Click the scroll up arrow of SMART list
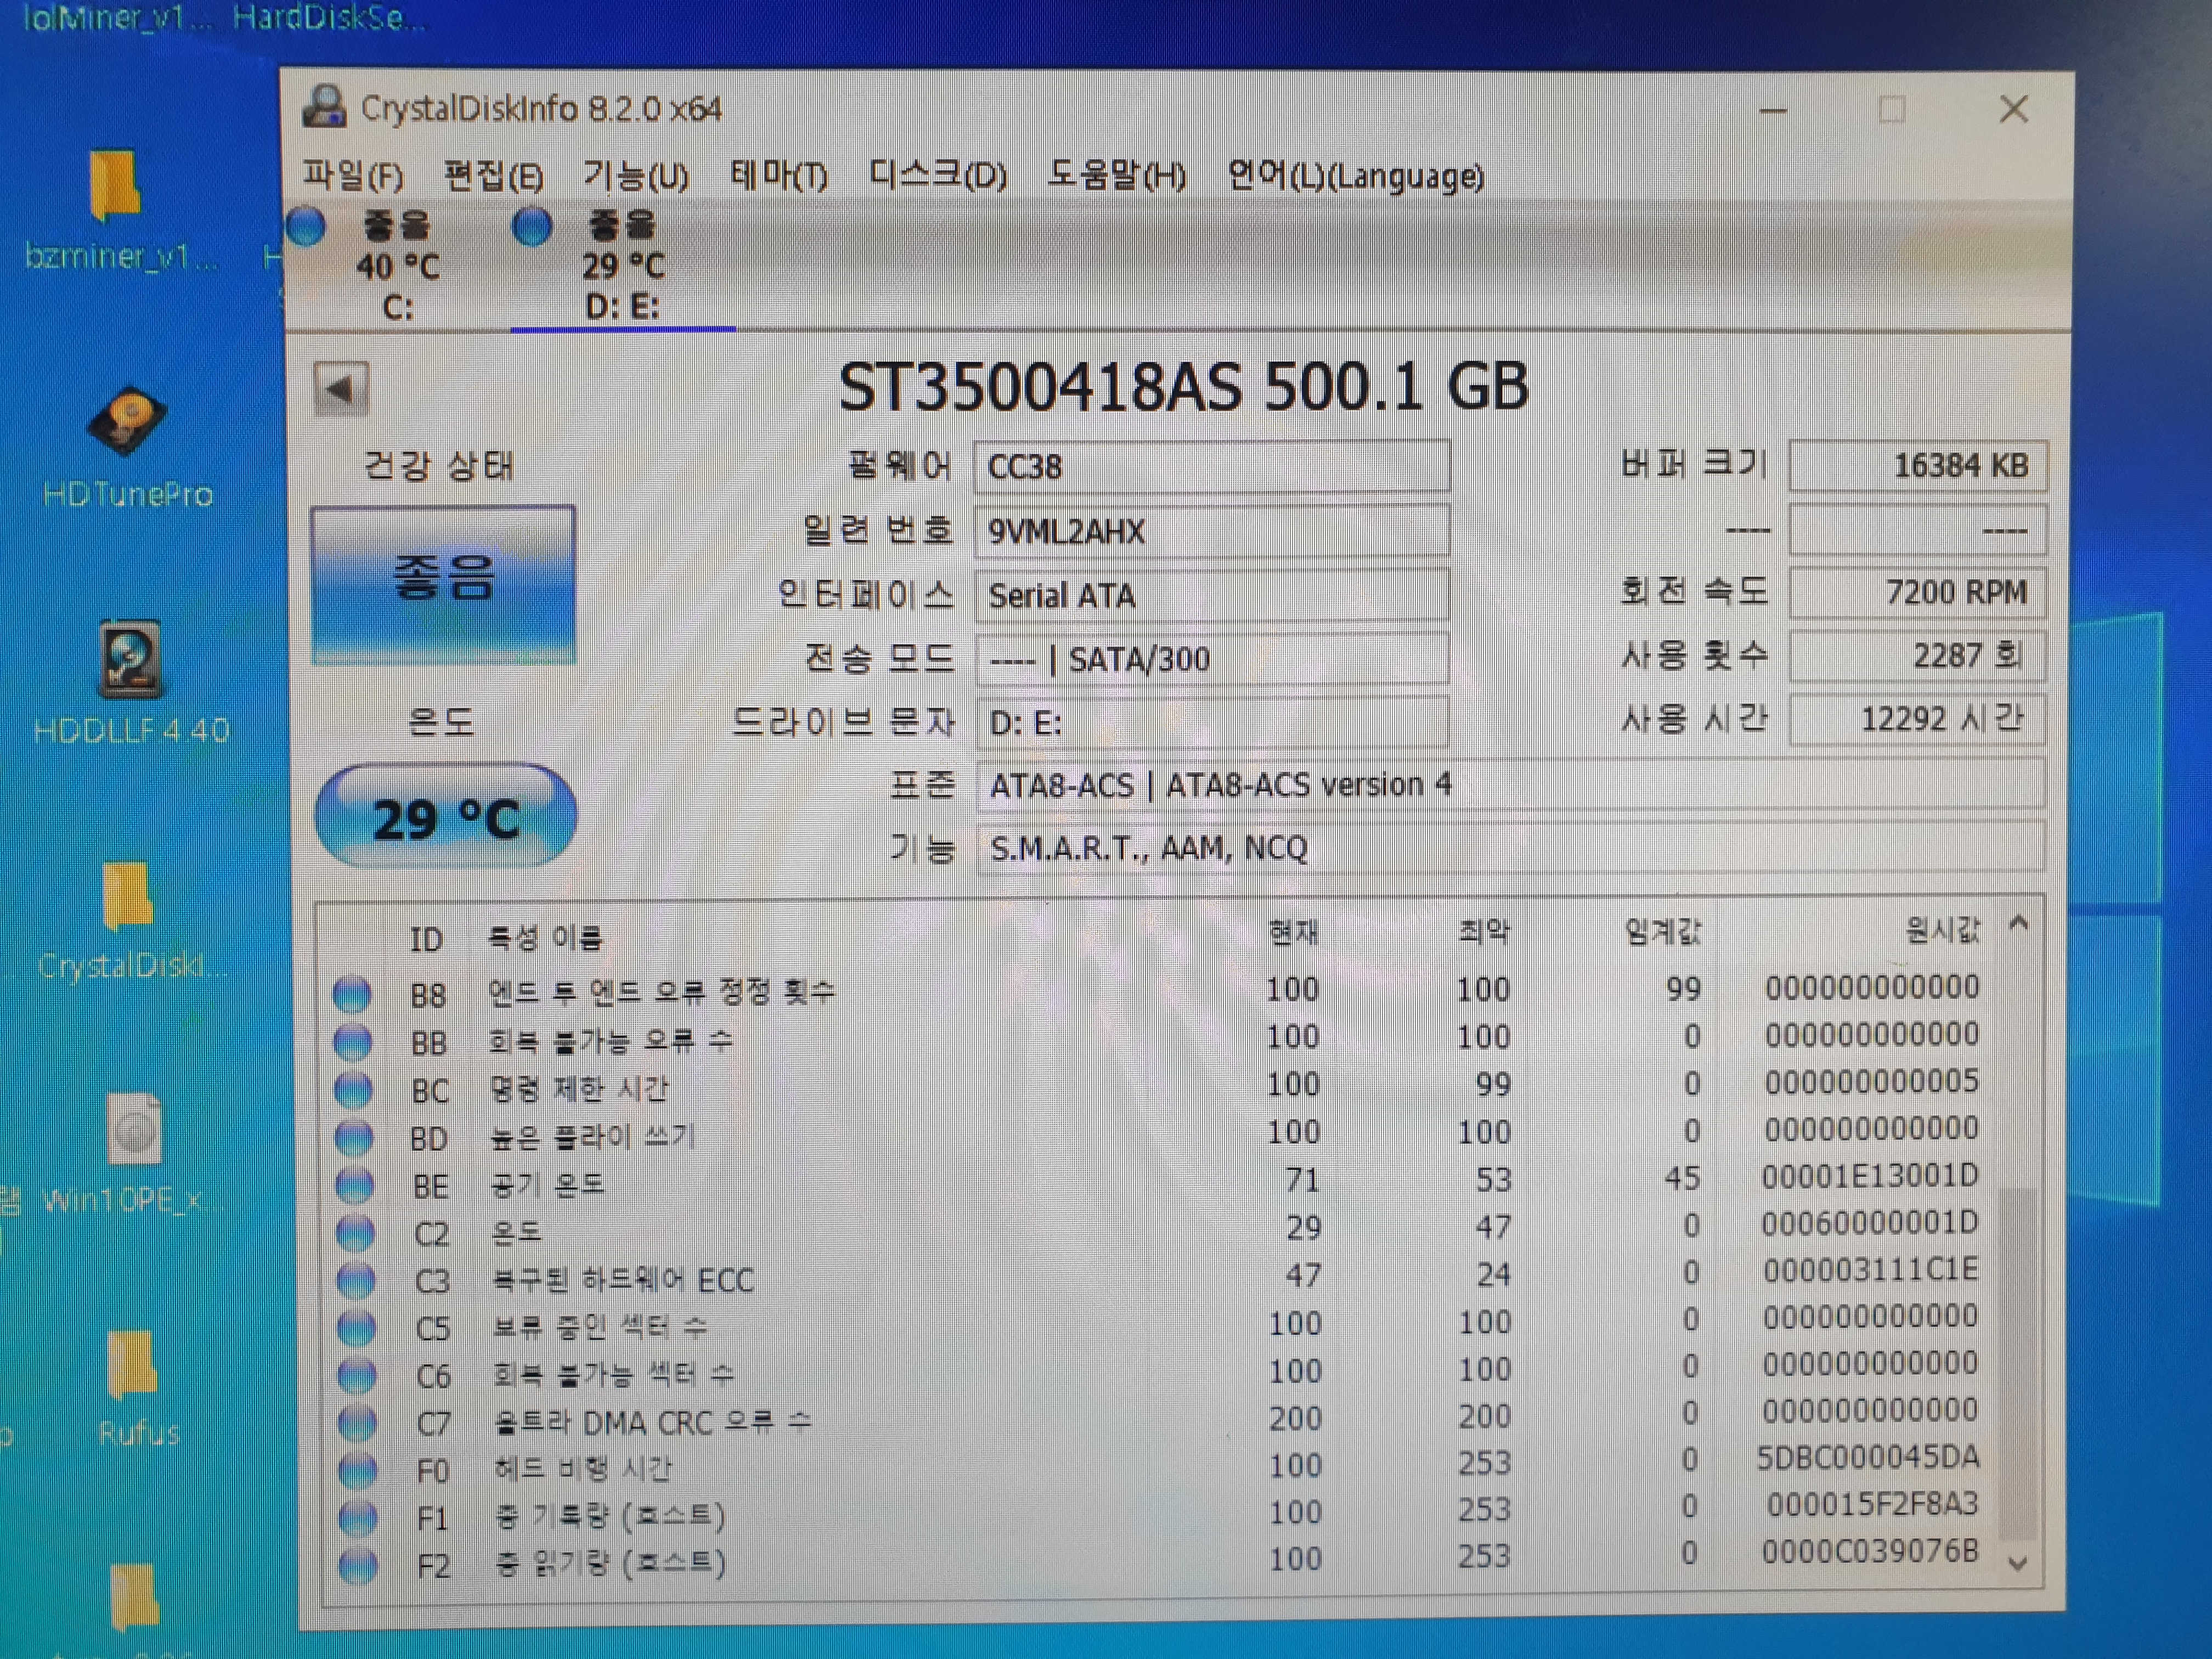Image resolution: width=2212 pixels, height=1659 pixels. tap(2019, 923)
